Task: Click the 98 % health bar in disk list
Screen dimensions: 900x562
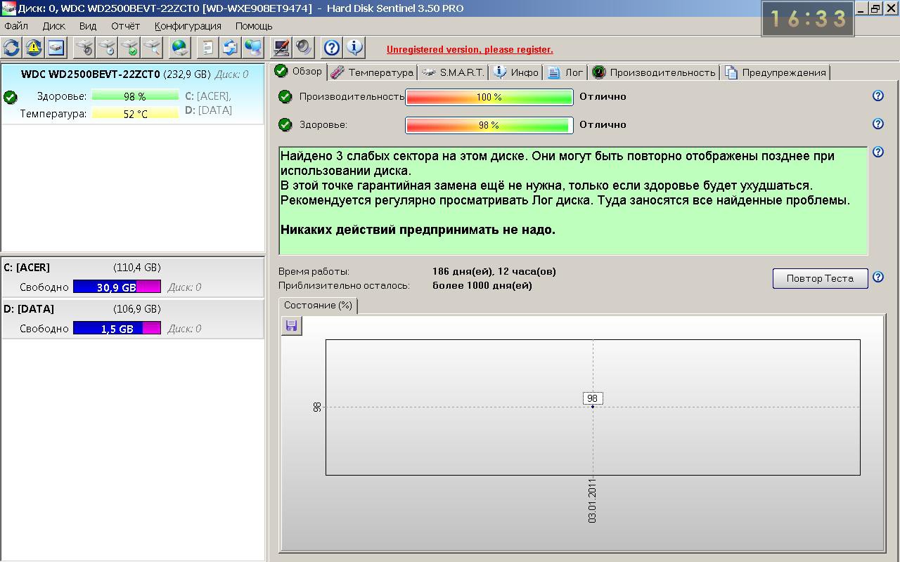Action: coord(135,96)
